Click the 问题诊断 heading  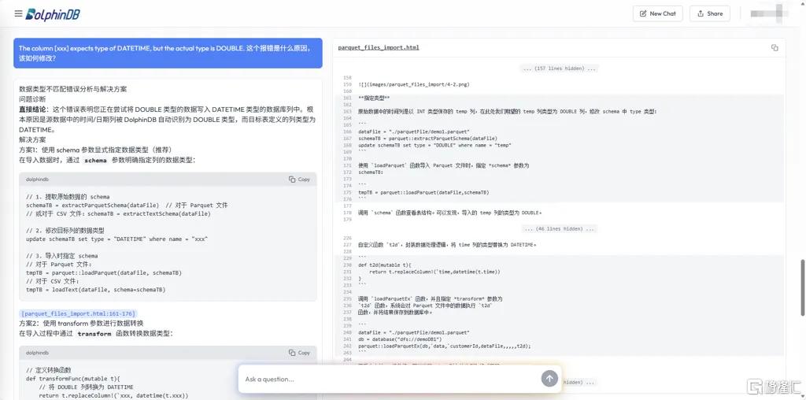click(32, 98)
